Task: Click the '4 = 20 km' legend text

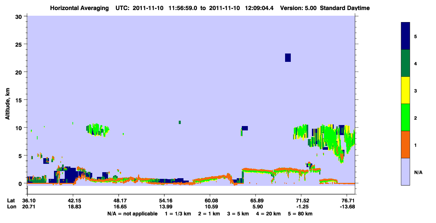Action: 268,214
